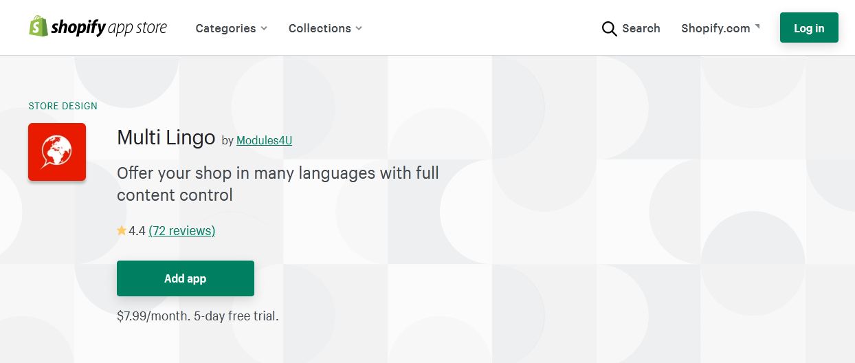Screen dimensions: 855x363
Task: Open the Categories menu
Action: coord(232,28)
